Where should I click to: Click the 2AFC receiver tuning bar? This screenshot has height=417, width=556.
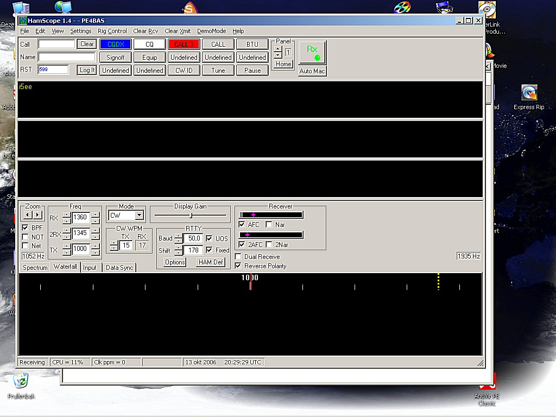click(x=271, y=235)
